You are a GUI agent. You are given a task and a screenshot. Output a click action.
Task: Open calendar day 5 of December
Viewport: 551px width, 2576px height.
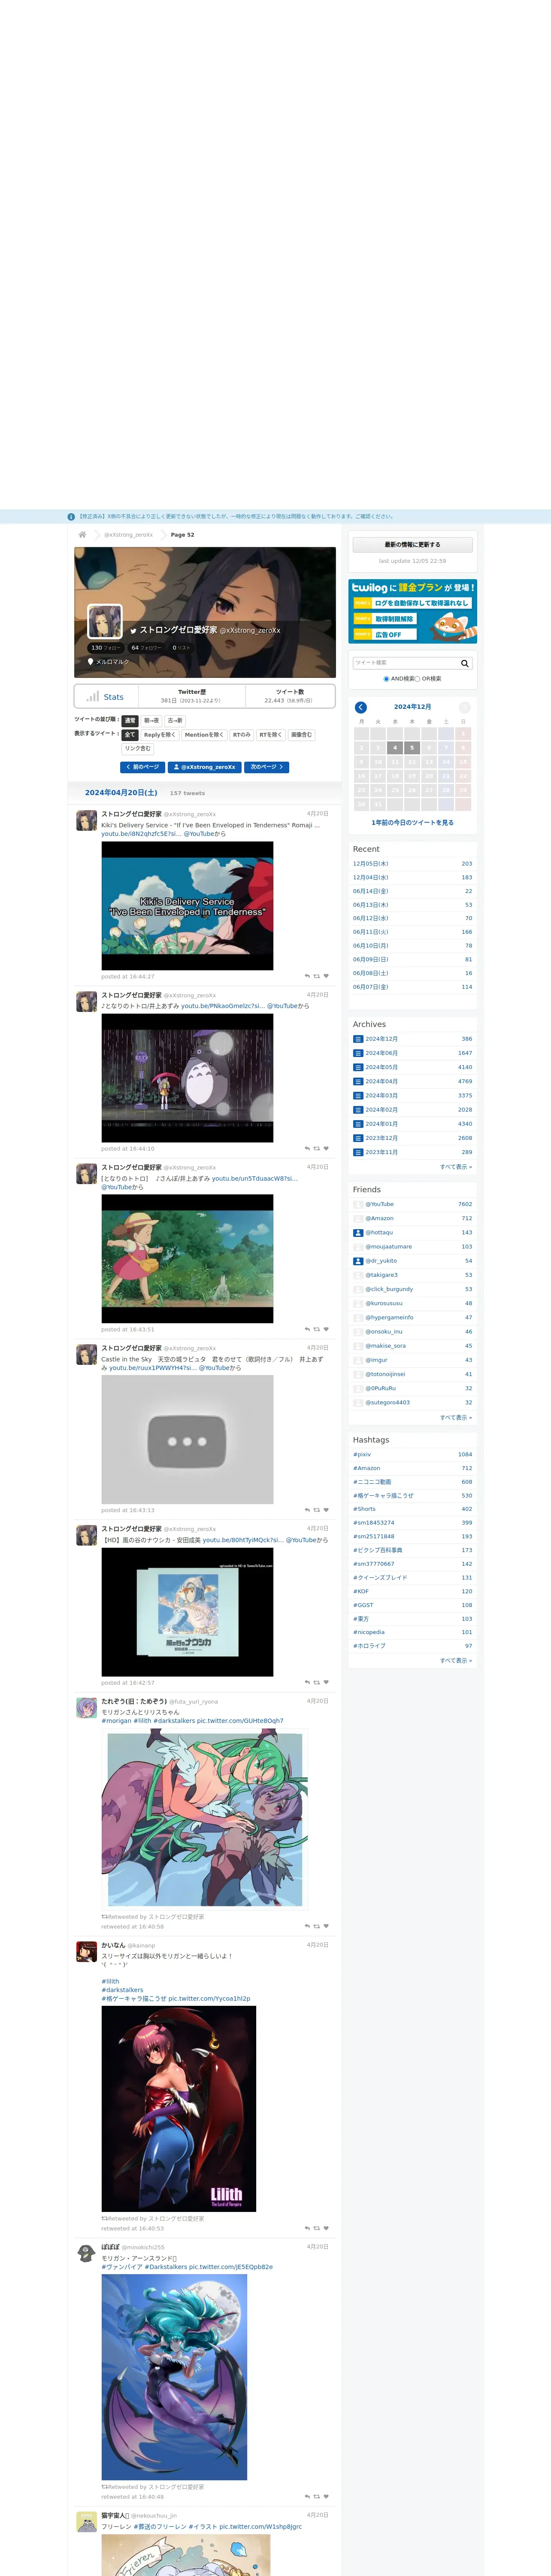click(x=412, y=748)
